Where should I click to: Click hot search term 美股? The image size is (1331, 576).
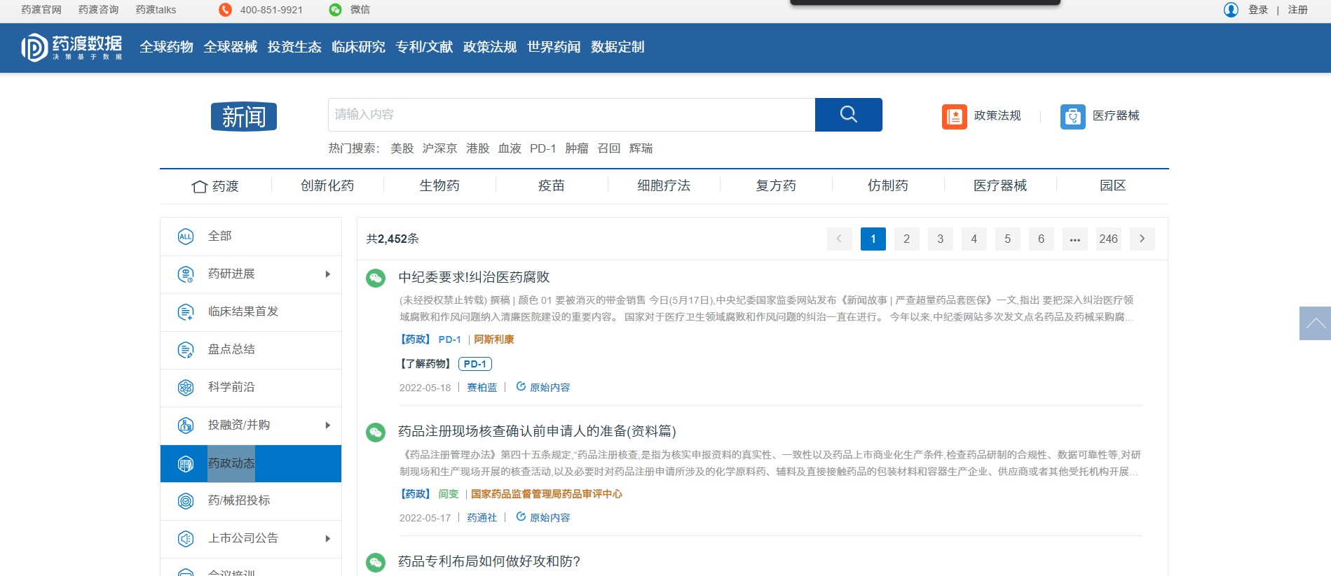[x=402, y=148]
